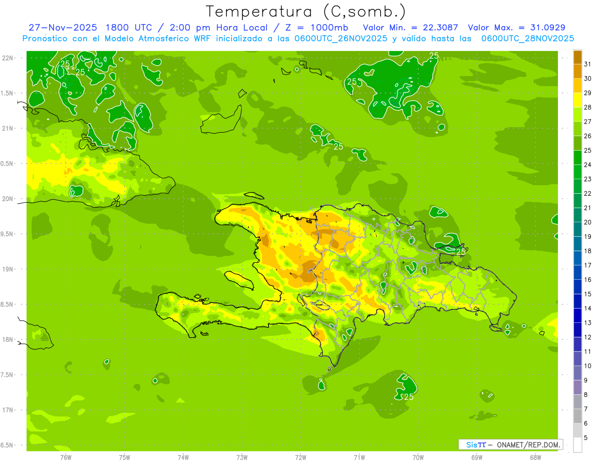Click legend swatch between 29 and 30
This screenshot has width=601, height=464.
tap(577, 86)
